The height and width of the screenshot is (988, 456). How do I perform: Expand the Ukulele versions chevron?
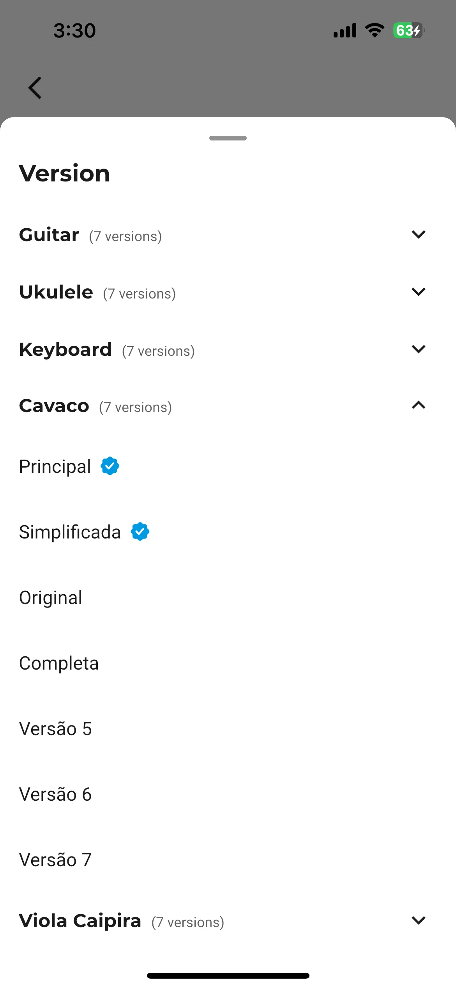(419, 291)
